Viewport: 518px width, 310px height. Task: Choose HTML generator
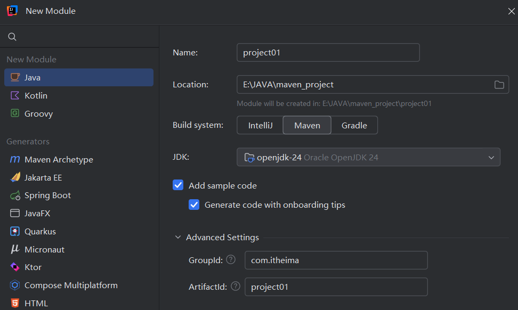79,303
